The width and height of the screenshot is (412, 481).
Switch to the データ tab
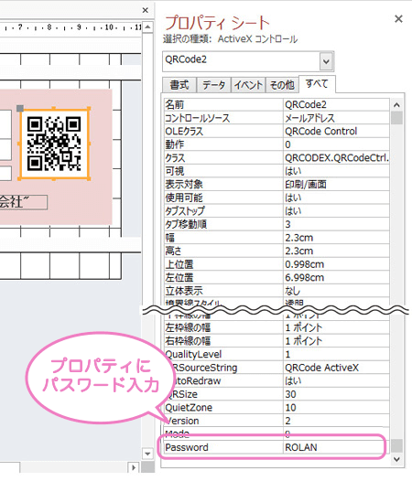click(213, 85)
